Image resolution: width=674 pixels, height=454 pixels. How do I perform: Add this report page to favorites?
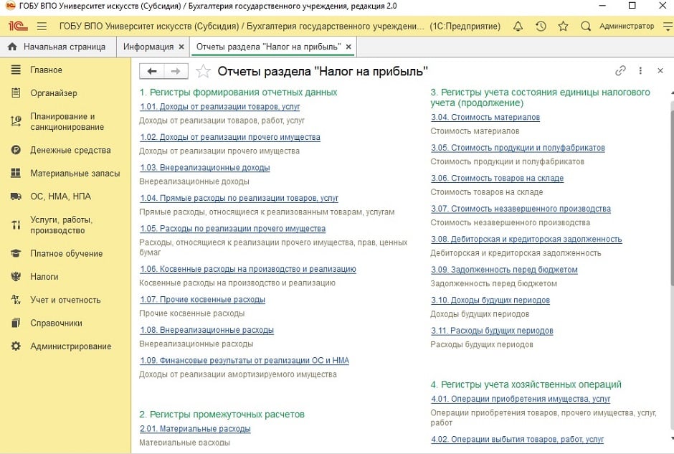204,71
